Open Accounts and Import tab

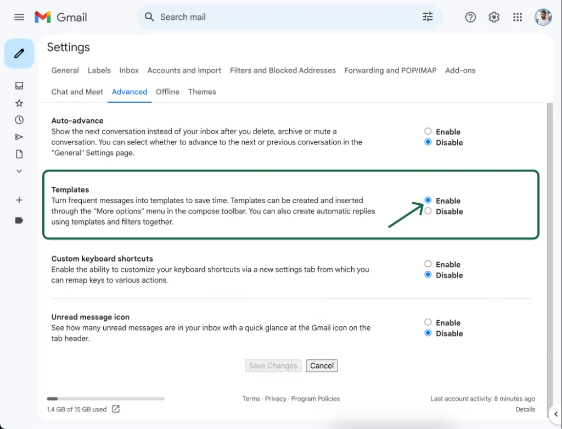pyautogui.click(x=184, y=70)
